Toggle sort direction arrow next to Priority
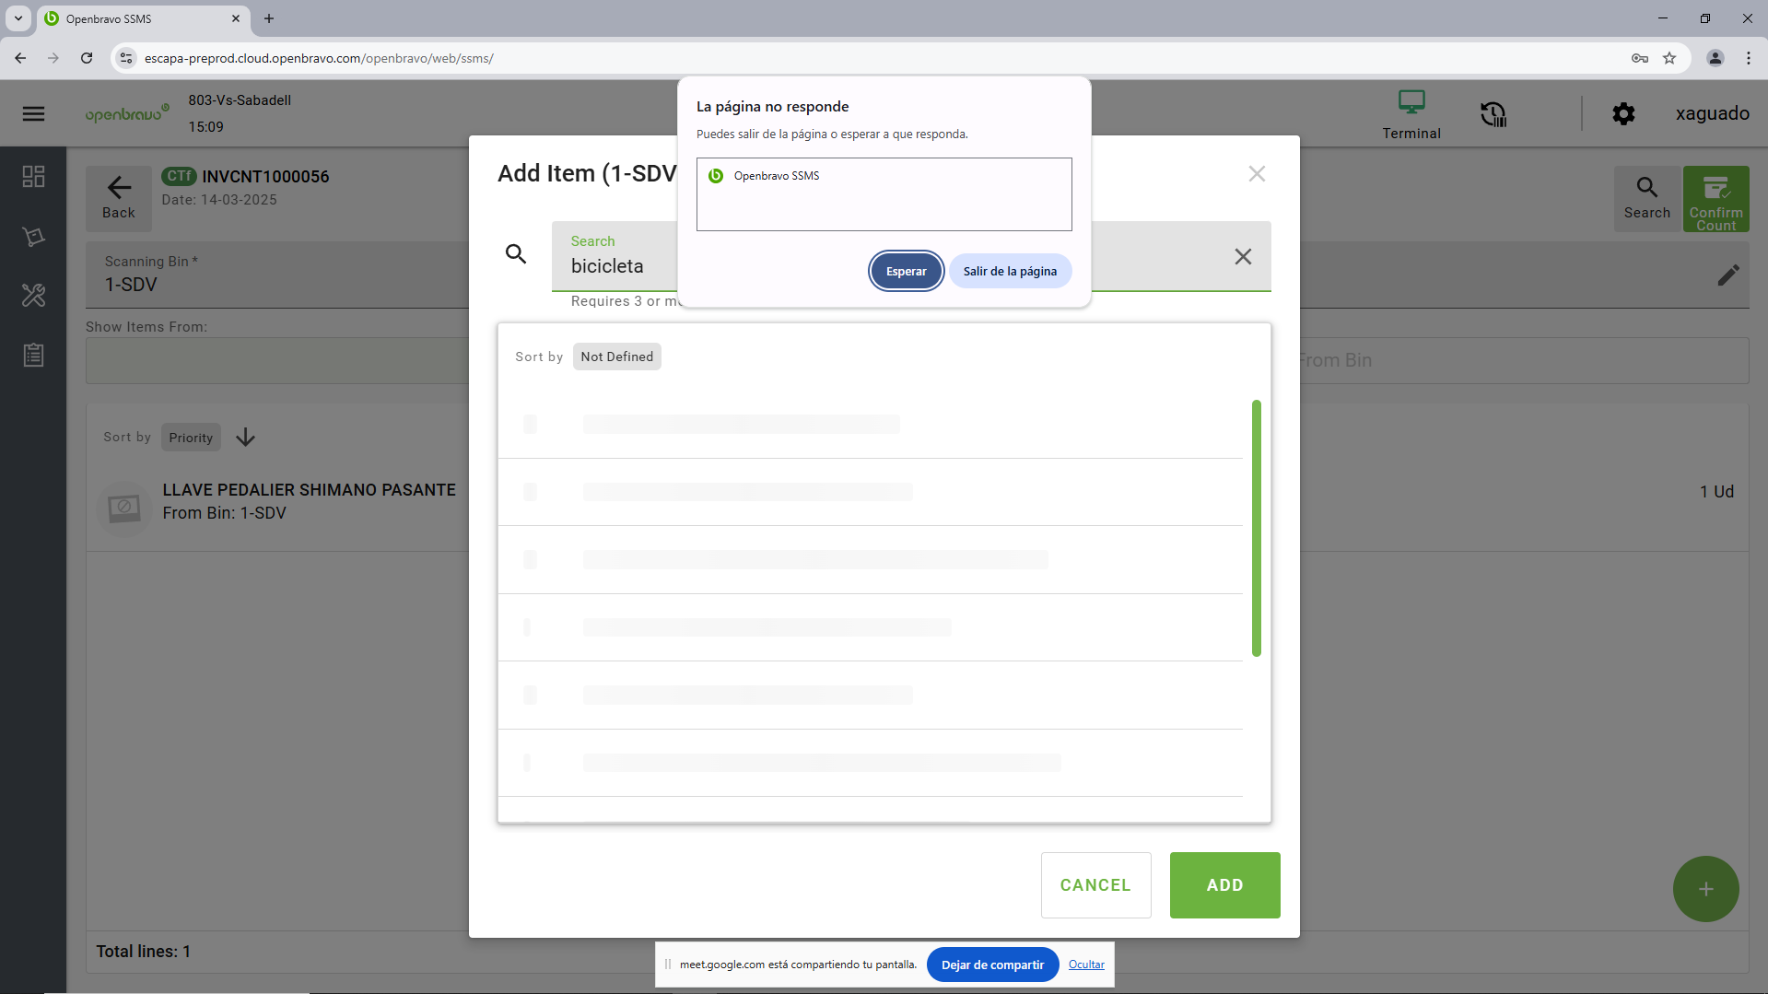 click(x=245, y=438)
